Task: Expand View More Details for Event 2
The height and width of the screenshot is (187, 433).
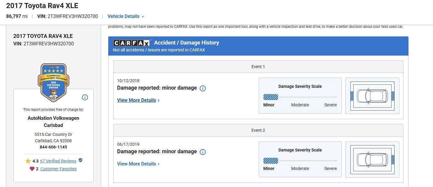Action: point(138,164)
